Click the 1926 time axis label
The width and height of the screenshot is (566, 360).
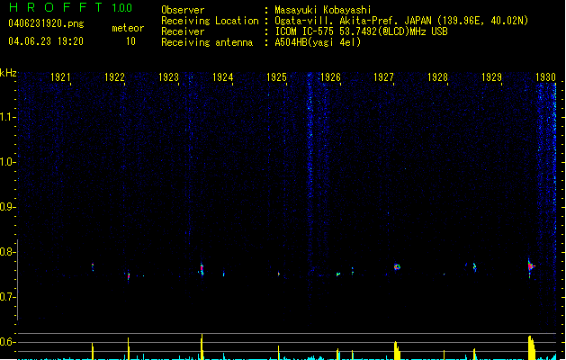(330, 77)
